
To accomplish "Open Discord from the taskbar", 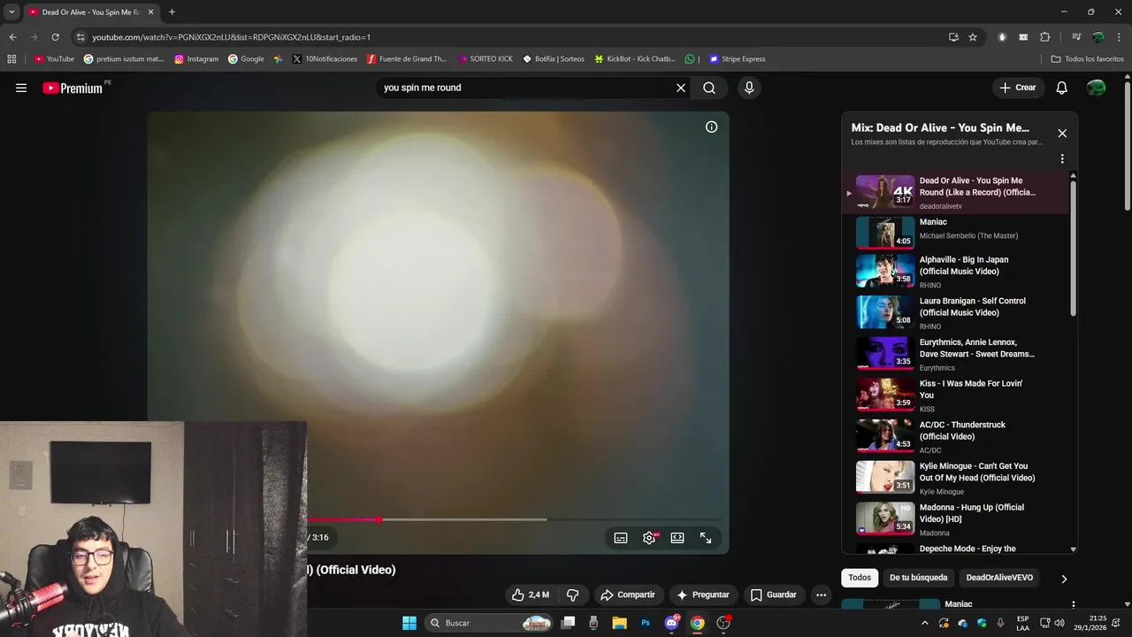I will click(671, 623).
